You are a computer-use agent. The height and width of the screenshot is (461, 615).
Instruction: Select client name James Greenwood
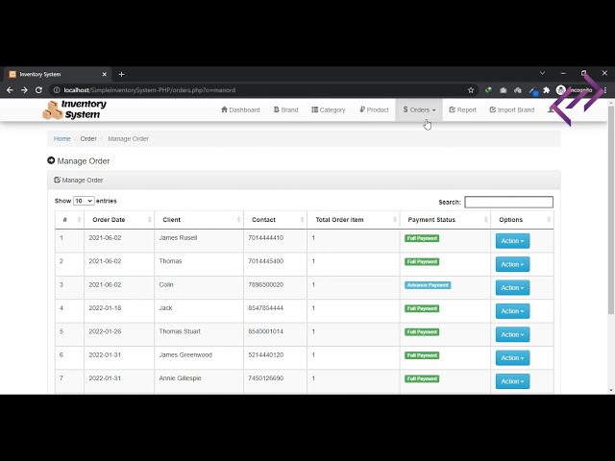(185, 354)
